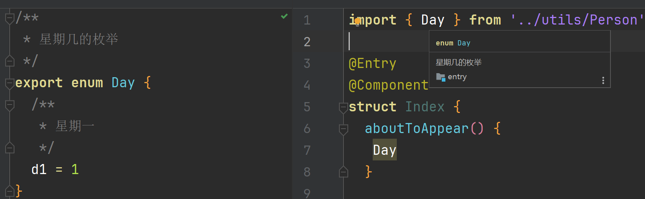The image size is (645, 199).
Task: Click the d1 enum member
Action: click(39, 169)
